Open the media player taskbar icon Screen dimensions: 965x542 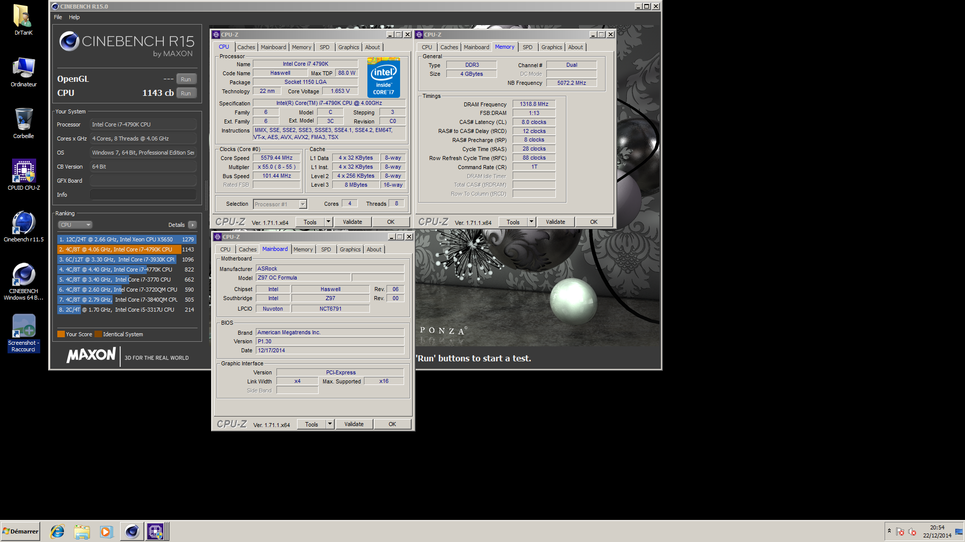pyautogui.click(x=106, y=531)
